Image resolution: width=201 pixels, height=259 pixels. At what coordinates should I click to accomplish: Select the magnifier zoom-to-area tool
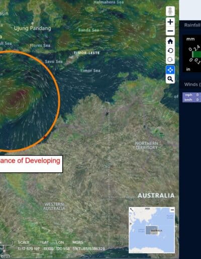(x=170, y=79)
